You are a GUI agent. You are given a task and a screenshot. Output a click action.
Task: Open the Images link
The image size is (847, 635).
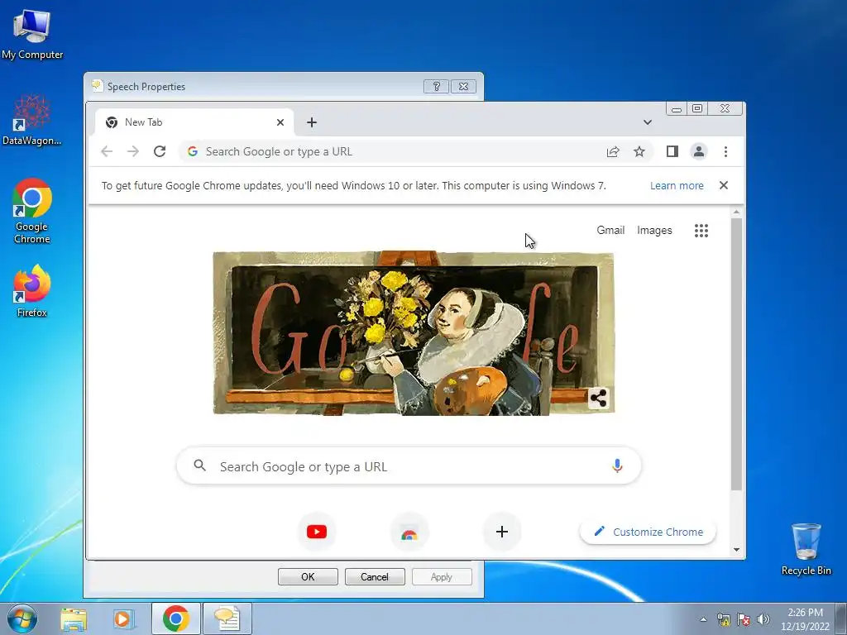[x=654, y=230]
